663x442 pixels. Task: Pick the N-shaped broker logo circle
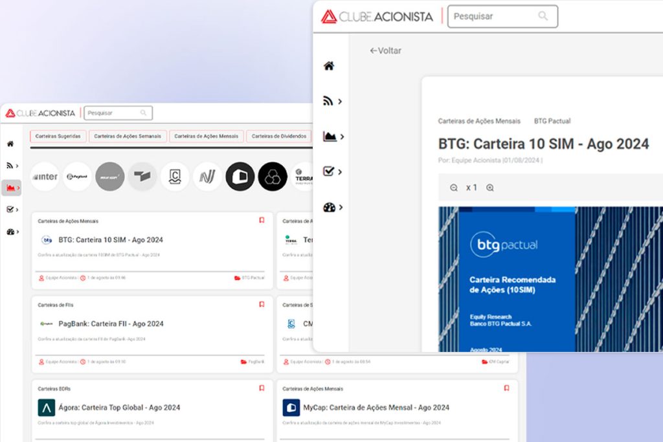coord(208,177)
